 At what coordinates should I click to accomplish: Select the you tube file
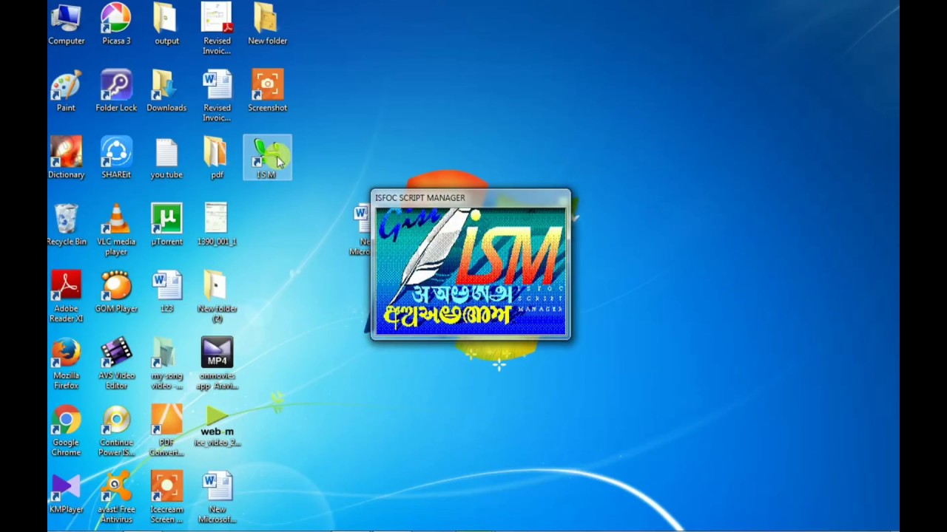[166, 158]
